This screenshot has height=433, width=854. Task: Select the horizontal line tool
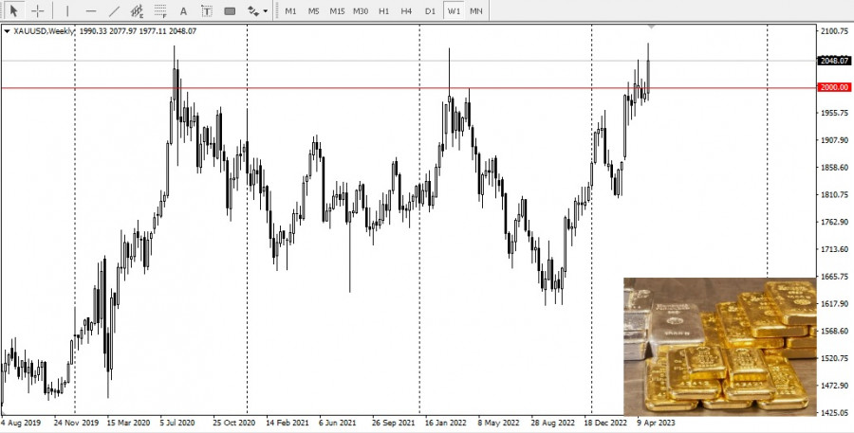click(91, 10)
